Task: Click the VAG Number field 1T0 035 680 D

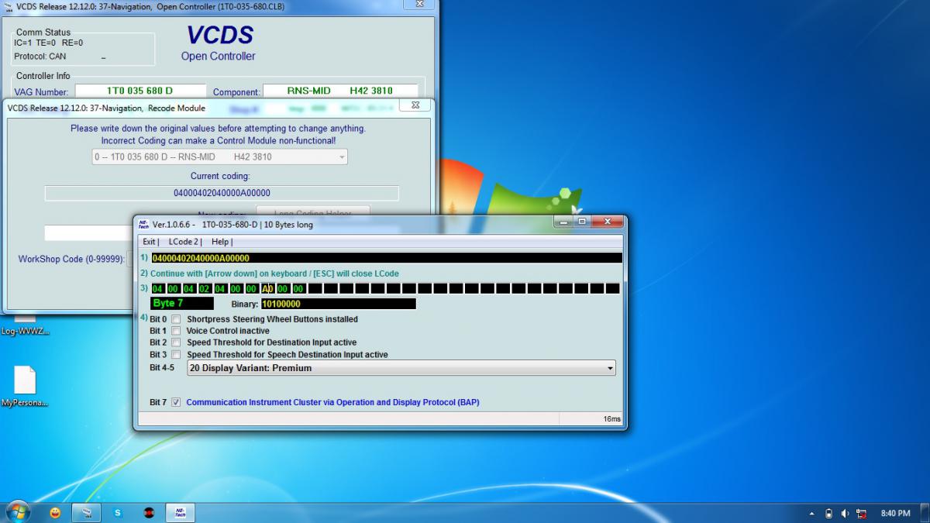Action: point(140,91)
